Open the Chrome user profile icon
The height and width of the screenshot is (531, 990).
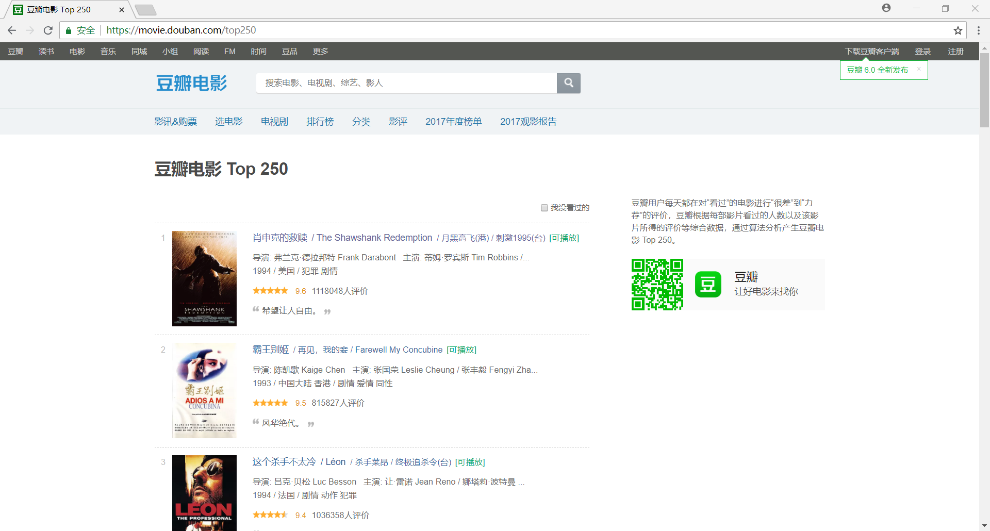click(x=886, y=8)
